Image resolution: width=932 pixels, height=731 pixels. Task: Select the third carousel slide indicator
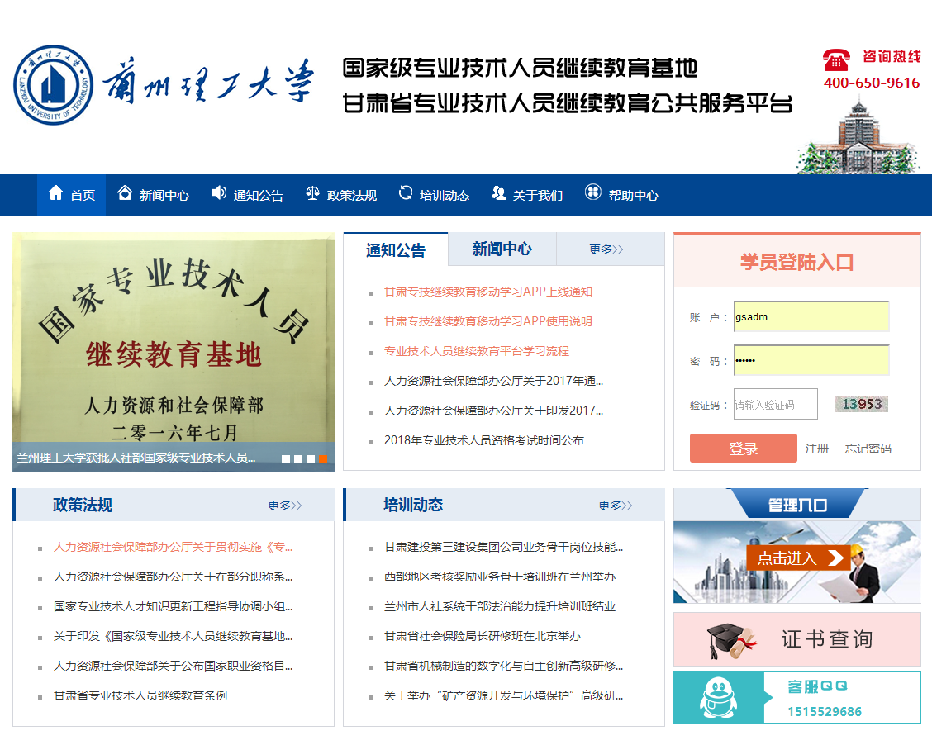point(311,458)
